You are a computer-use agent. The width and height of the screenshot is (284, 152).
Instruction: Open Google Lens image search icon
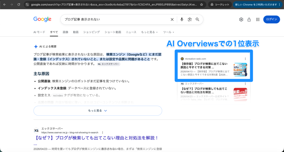(190, 20)
